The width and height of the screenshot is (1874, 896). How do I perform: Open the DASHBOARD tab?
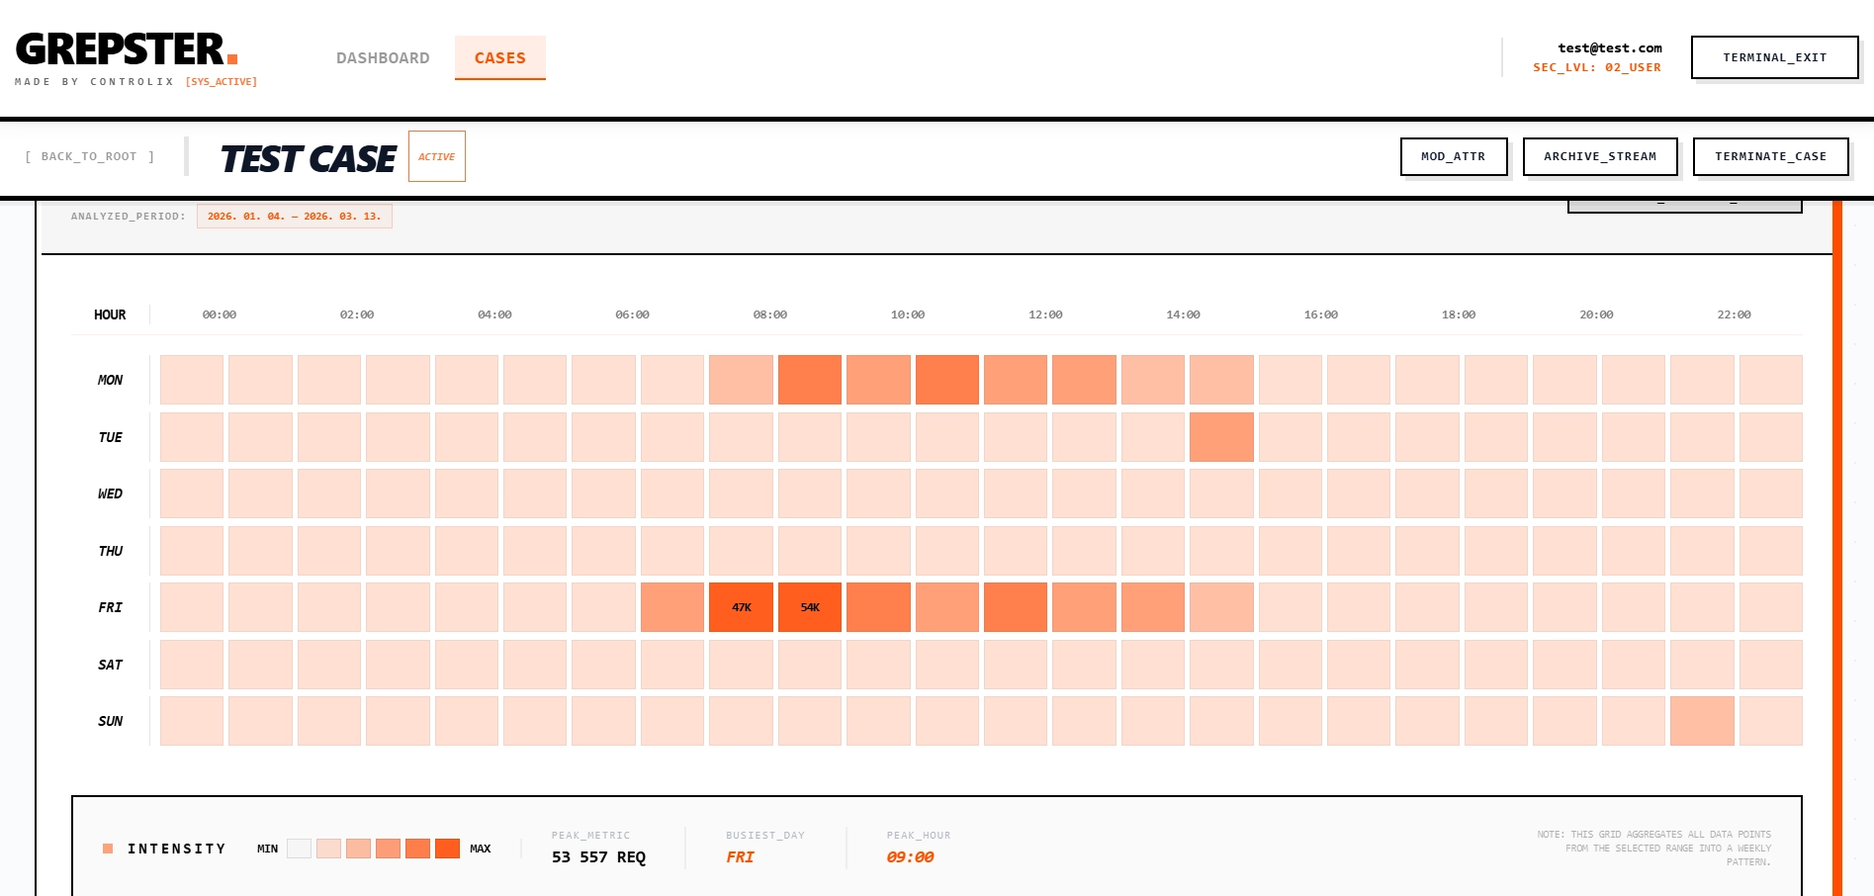[x=383, y=58]
